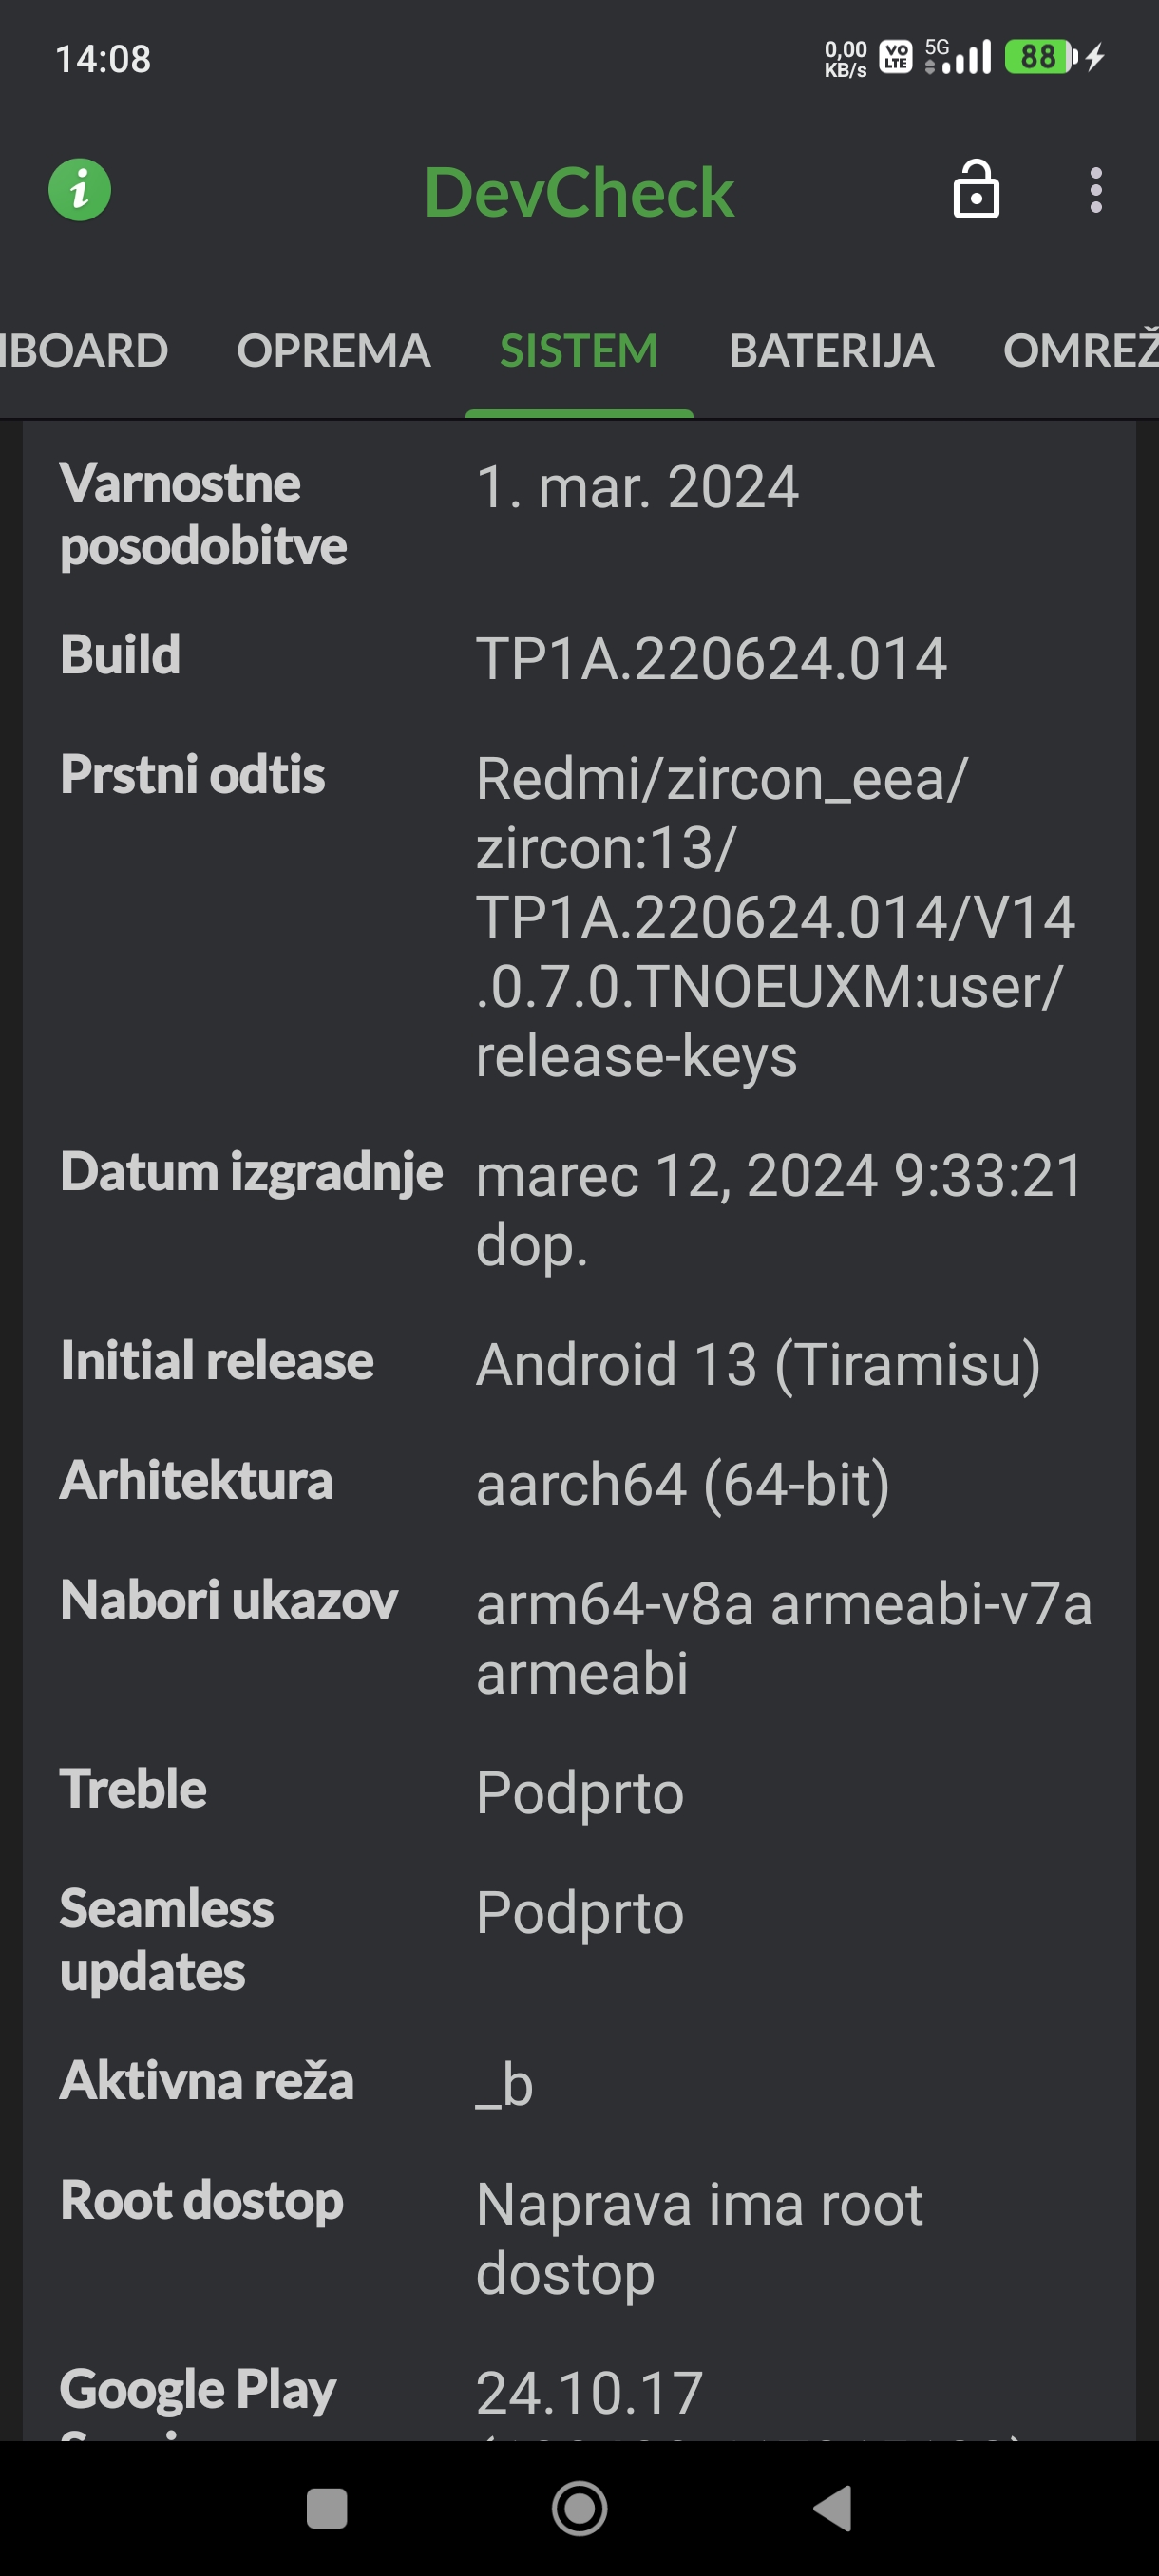Tap the green info icon
This screenshot has height=2576, width=1159.
click(x=80, y=190)
